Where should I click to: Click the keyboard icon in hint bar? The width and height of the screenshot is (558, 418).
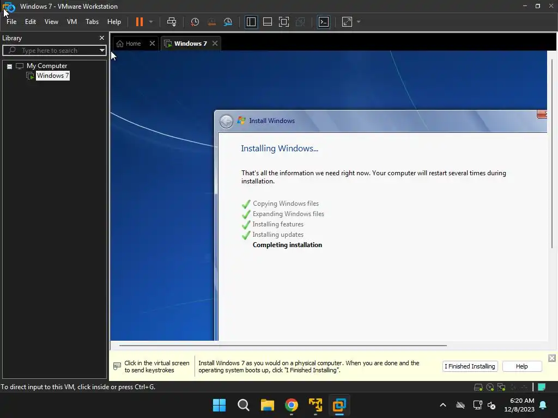(117, 366)
